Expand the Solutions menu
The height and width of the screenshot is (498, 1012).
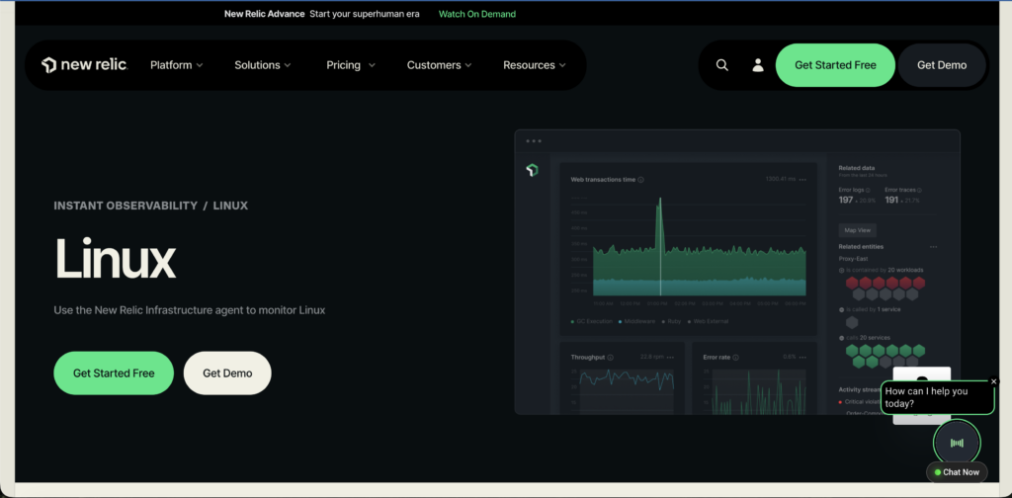262,65
